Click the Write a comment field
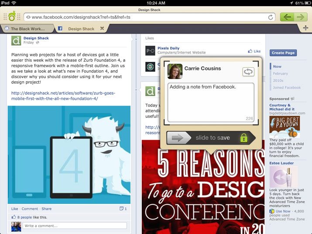The image size is (312, 234). pyautogui.click(x=75, y=226)
